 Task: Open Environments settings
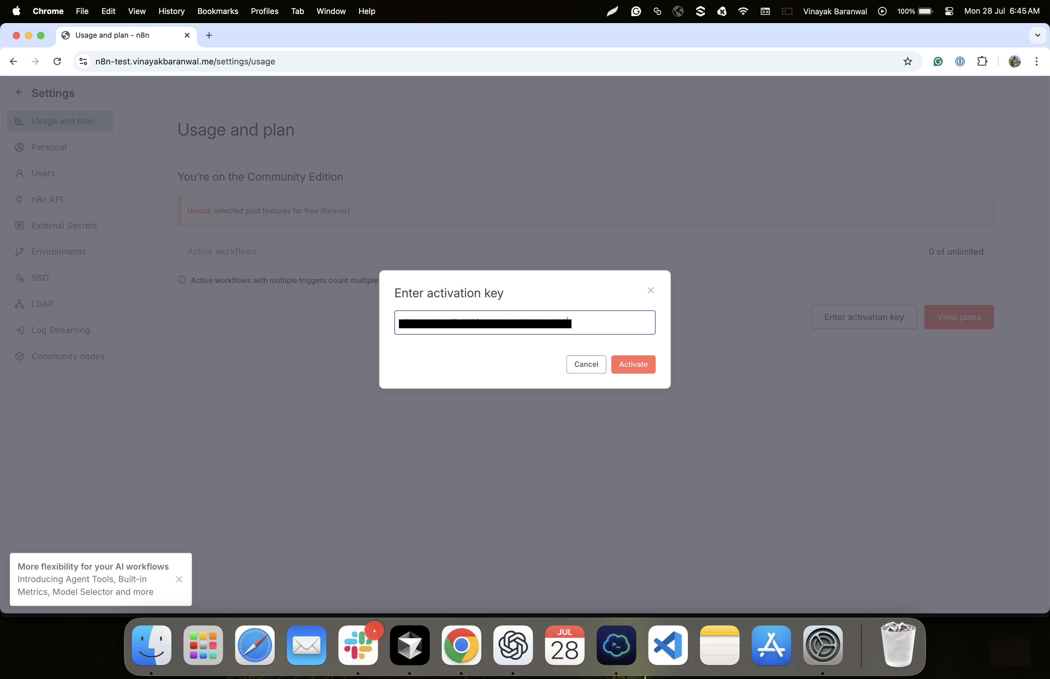coord(59,251)
